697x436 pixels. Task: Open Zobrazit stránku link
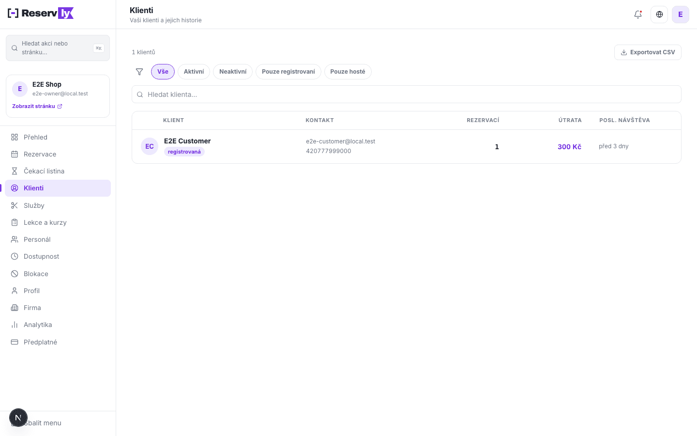click(37, 106)
